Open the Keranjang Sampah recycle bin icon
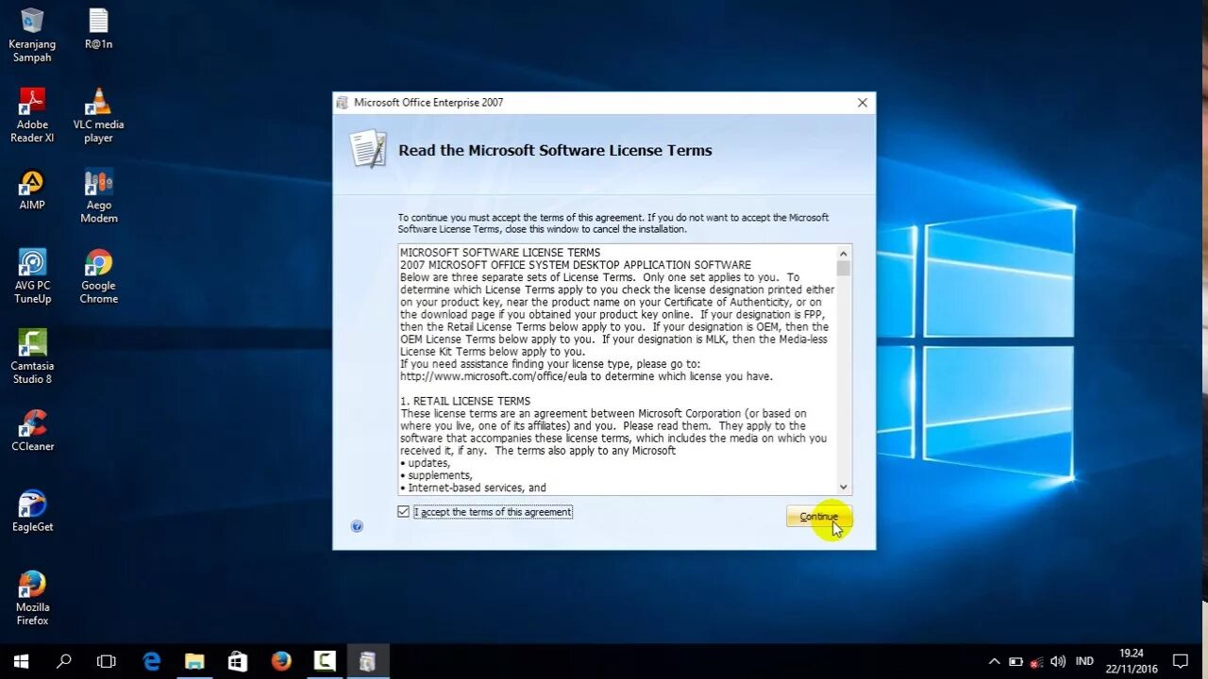This screenshot has height=679, width=1208. pyautogui.click(x=32, y=35)
